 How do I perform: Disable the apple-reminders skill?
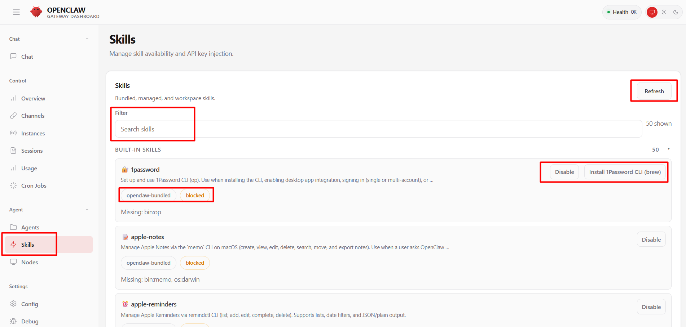[x=651, y=307]
